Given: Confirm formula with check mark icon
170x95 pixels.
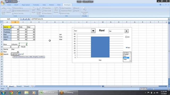Looking at the screenshot, I should tap(26, 19).
